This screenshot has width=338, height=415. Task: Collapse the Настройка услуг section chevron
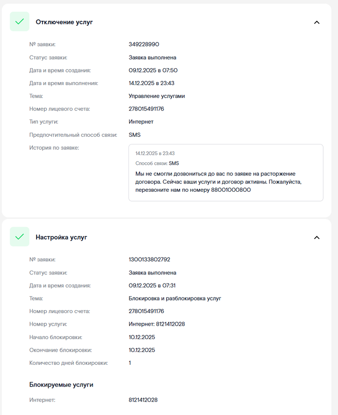click(x=317, y=238)
